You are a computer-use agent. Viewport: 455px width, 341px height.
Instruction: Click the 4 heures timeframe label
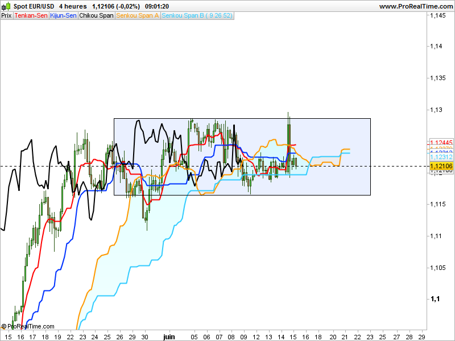(x=73, y=6)
